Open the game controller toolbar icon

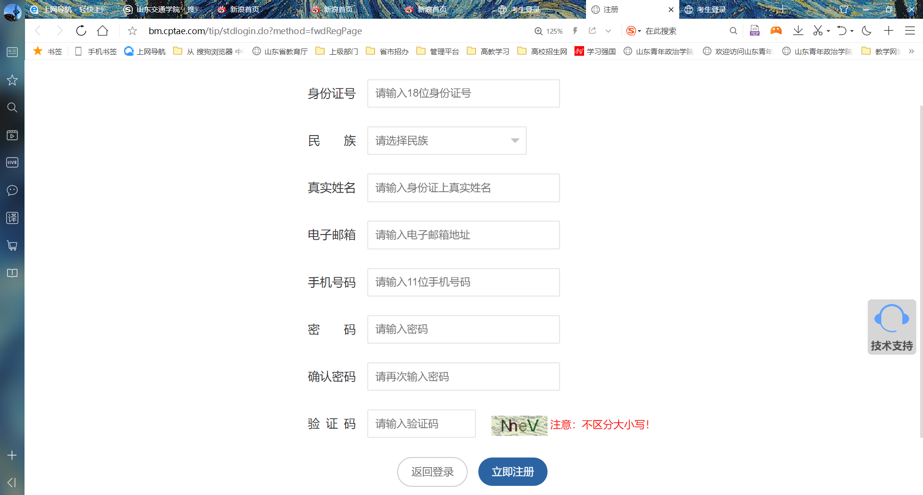[776, 31]
